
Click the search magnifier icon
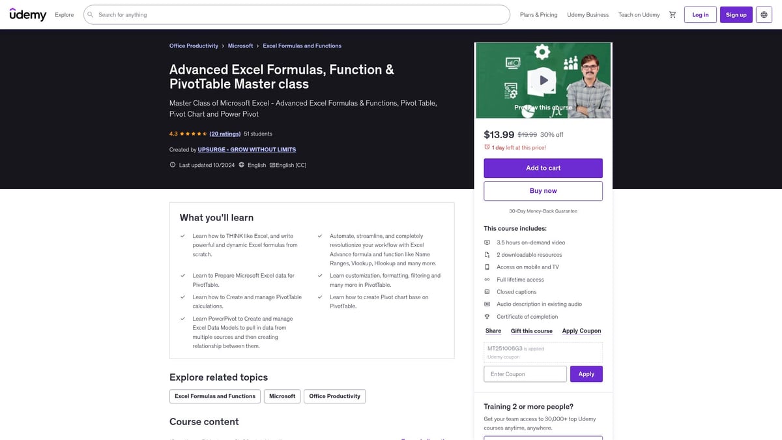[x=91, y=14]
